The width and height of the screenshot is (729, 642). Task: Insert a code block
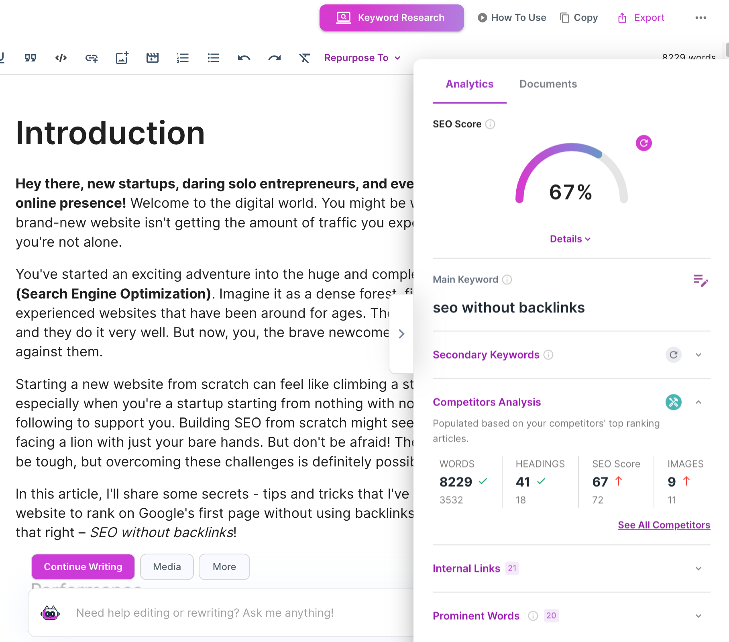tap(61, 57)
